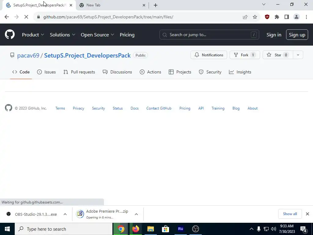
Task: Open Microsoft Store taskbar icon
Action: point(165,229)
